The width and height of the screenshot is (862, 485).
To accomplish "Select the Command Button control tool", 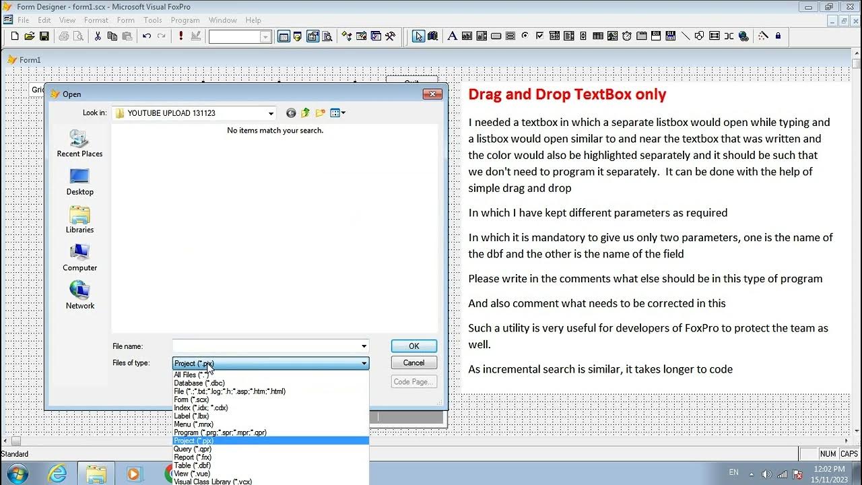I will (x=496, y=36).
